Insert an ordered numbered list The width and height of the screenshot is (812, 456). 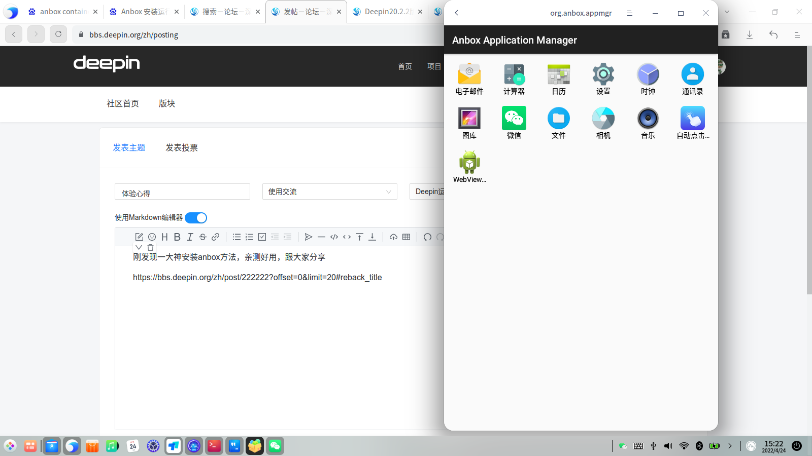coord(249,237)
